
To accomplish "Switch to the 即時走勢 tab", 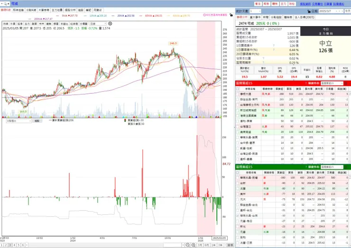I will (18, 10).
